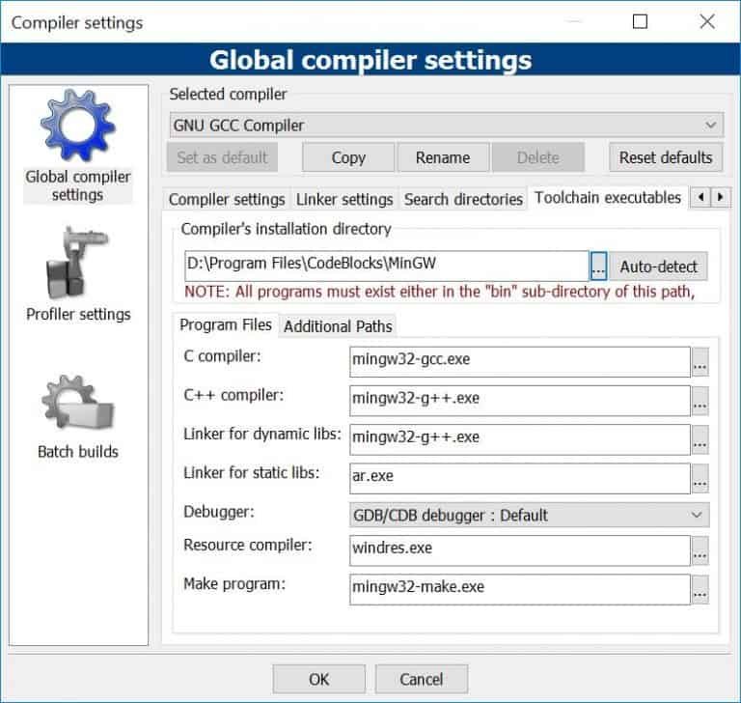741x703 pixels.
Task: Open Search directories tab
Action: 463,200
